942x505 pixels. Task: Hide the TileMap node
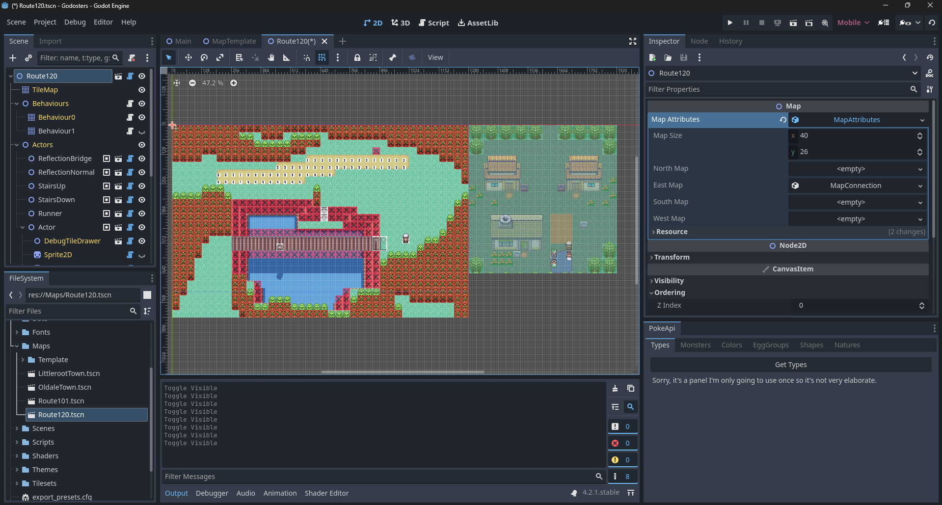click(142, 90)
